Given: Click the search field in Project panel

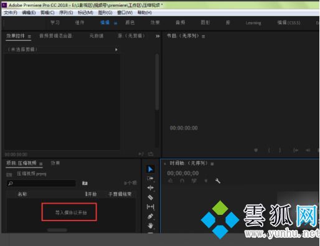Looking at the screenshot, I should pyautogui.click(x=41, y=183).
